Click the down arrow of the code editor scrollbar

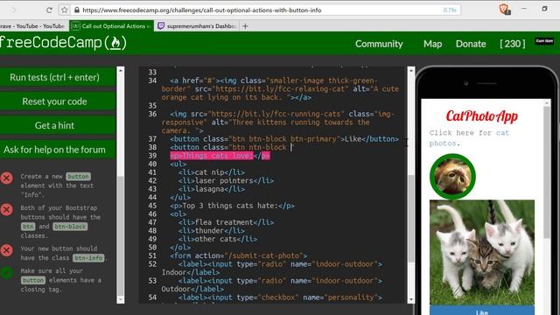coord(411,299)
